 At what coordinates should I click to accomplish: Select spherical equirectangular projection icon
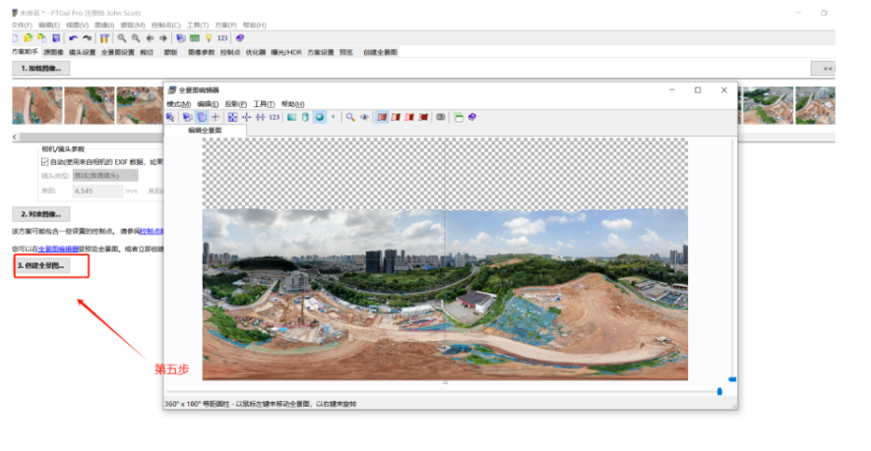[x=320, y=117]
